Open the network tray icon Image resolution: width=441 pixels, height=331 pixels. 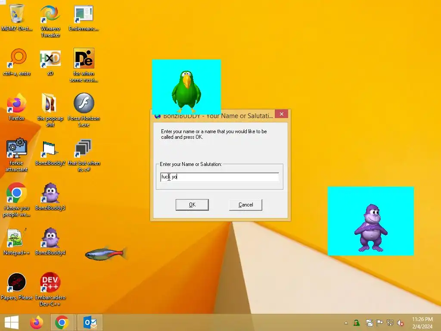390,323
